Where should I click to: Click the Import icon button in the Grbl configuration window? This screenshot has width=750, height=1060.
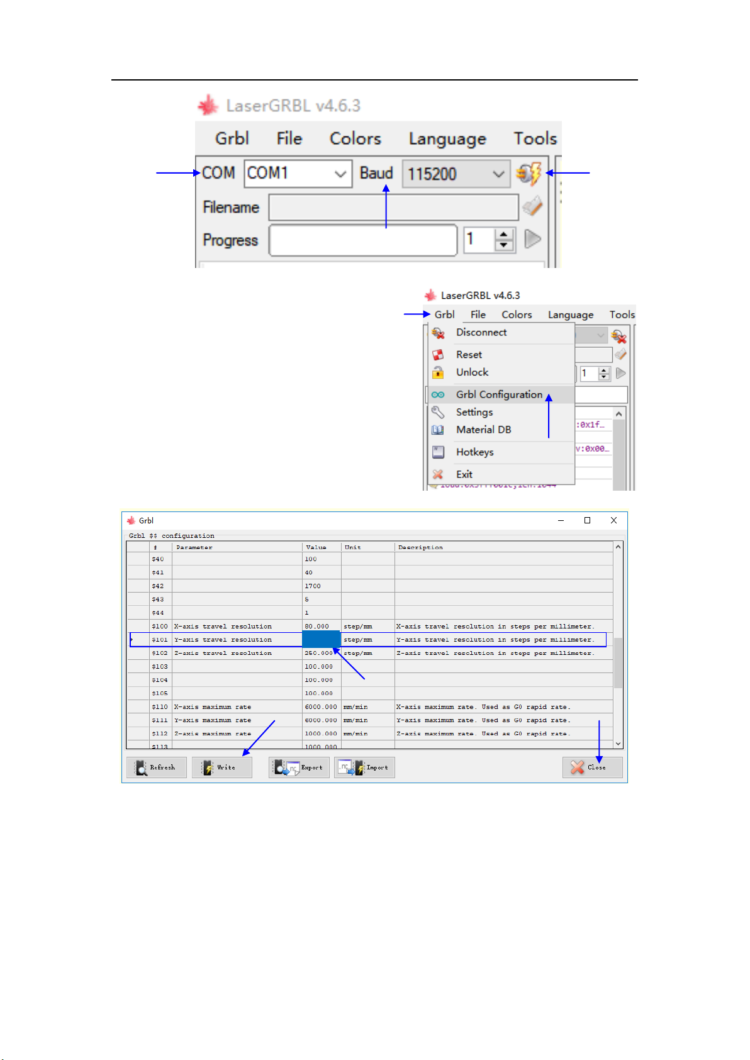pyautogui.click(x=364, y=767)
